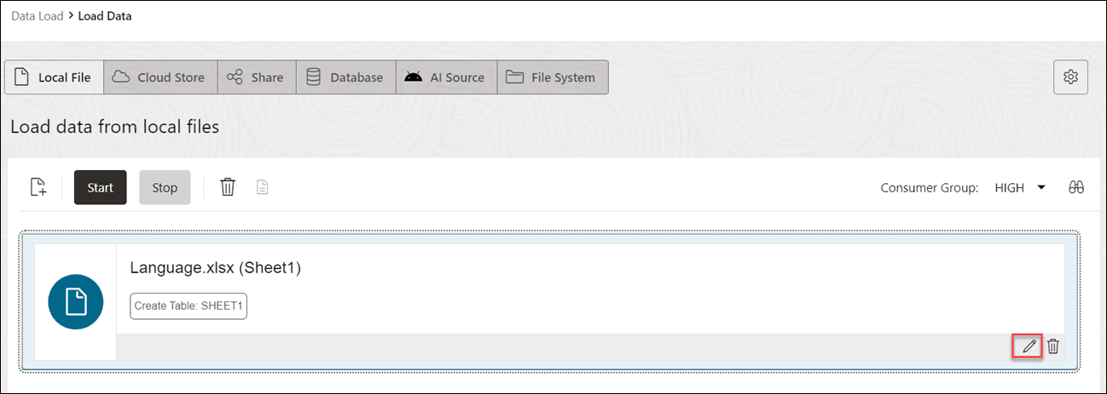The height and width of the screenshot is (394, 1107).
Task: Click the add file icon
Action: point(38,187)
